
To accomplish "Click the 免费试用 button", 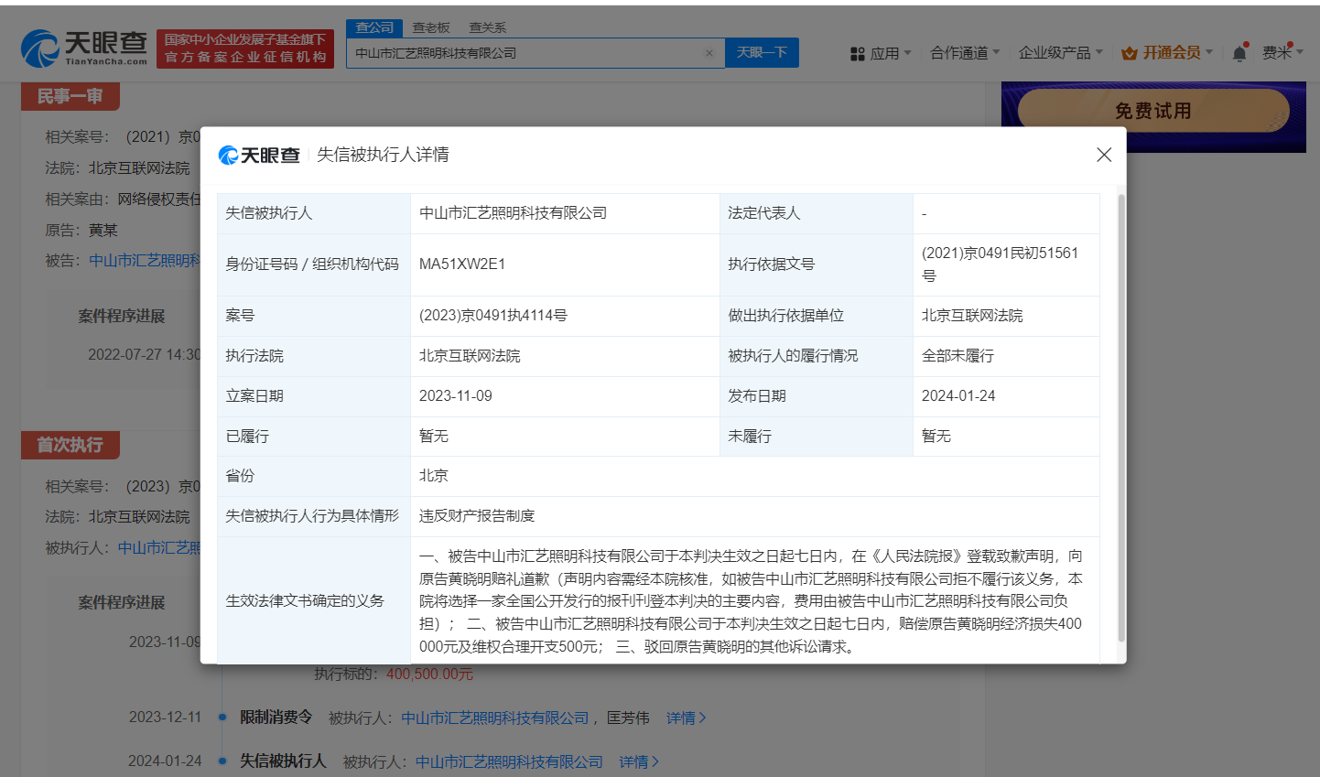I will point(1152,111).
